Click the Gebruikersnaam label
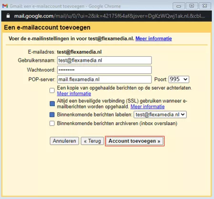Screen dimensions: 214x199 pyautogui.click(x=37, y=60)
